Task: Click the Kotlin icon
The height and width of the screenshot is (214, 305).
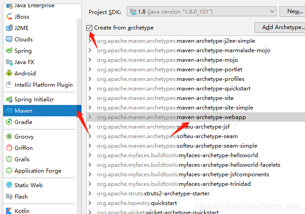Action: pyautogui.click(x=9, y=211)
